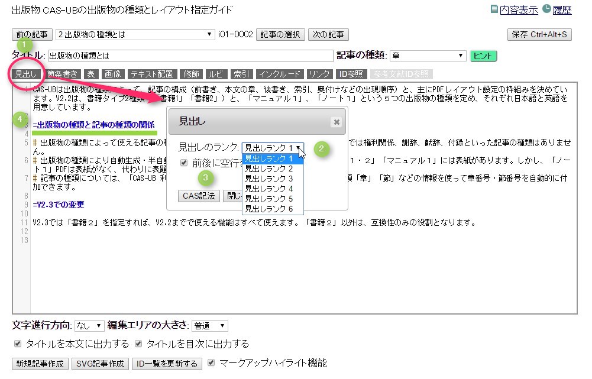This screenshot has height=379, width=592.
Task: Select the リンク toolbar tab
Action: (x=319, y=74)
